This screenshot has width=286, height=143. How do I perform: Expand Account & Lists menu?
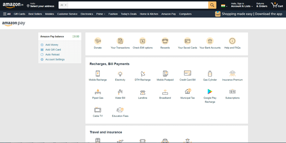(242, 5)
